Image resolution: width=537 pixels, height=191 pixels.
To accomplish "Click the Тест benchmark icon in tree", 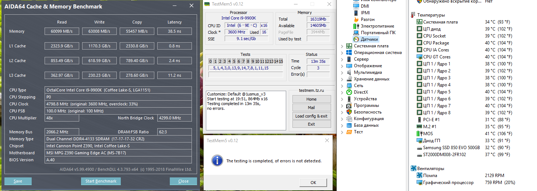I will (x=349, y=132).
